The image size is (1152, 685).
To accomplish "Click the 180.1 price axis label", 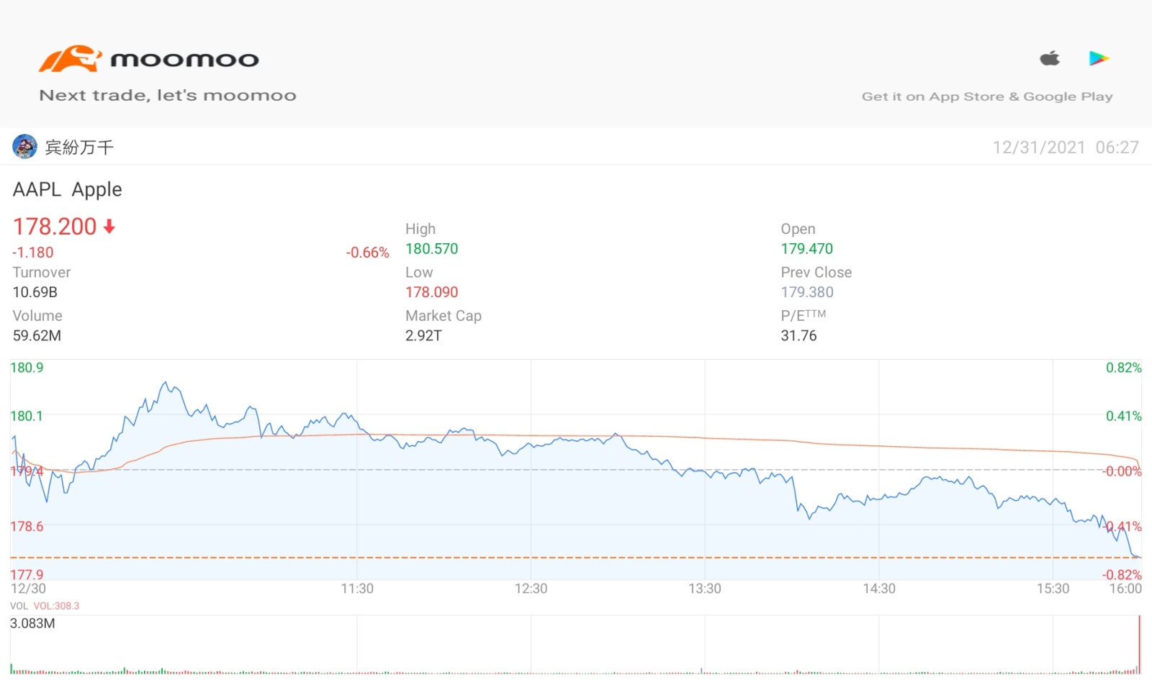I will 27,416.
